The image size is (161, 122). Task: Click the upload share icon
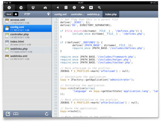tap(91, 7)
